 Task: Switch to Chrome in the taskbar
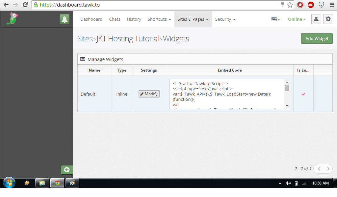click(57, 183)
